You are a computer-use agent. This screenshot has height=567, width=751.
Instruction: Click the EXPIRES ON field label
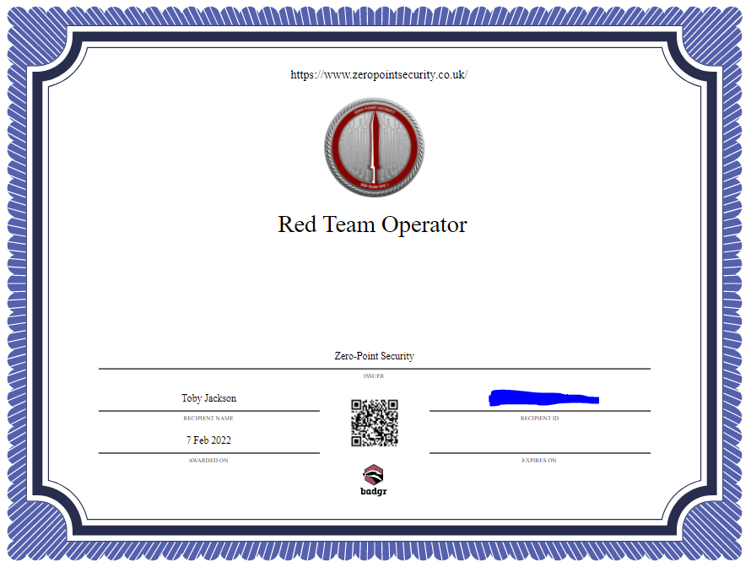[x=538, y=461]
